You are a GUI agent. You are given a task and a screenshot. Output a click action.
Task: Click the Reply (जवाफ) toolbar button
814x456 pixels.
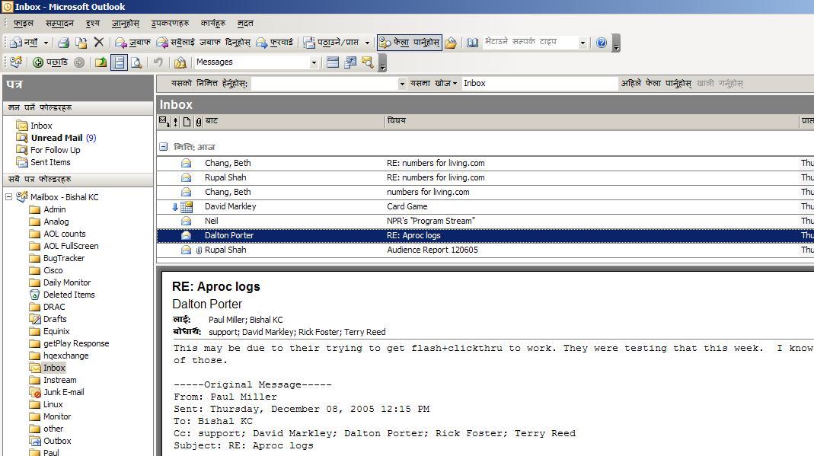[133, 43]
